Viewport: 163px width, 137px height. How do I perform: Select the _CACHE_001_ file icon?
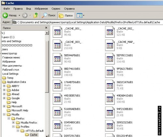click(x=57, y=32)
